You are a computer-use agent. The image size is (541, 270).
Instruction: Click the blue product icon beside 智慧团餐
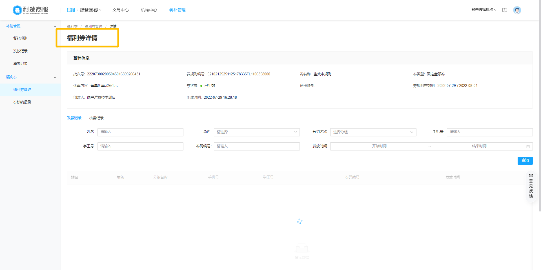(71, 10)
